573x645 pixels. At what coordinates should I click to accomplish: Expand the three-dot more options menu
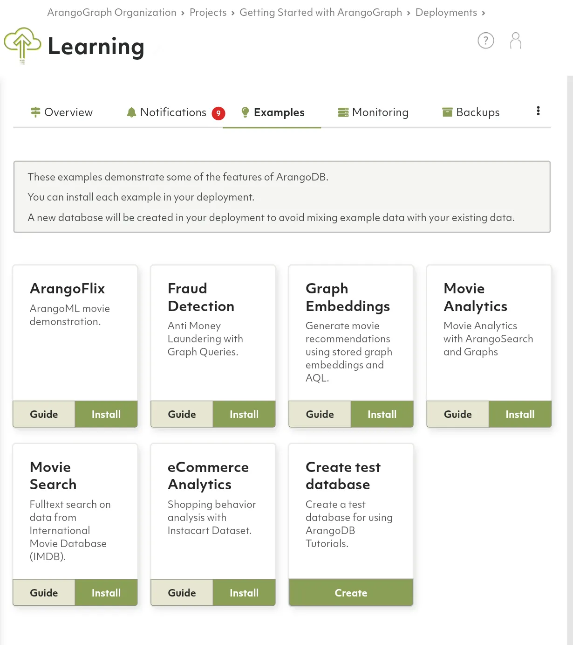[x=538, y=111]
